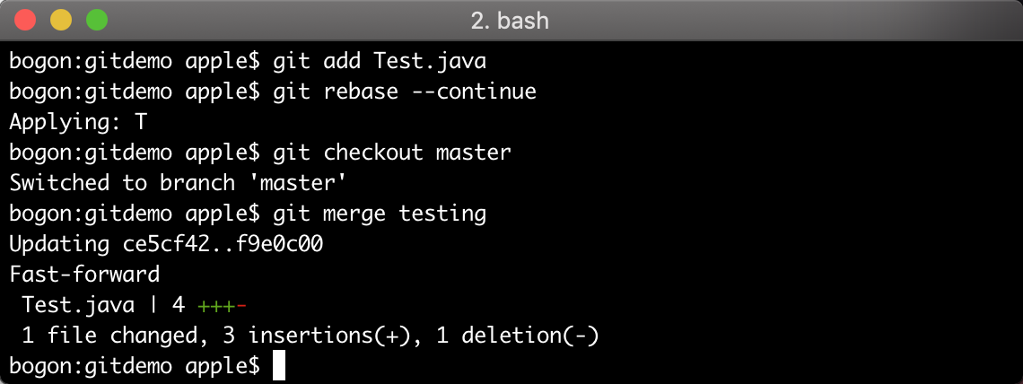Click the 'Fast-forward' output text
The width and height of the screenshot is (1023, 384).
tap(84, 274)
